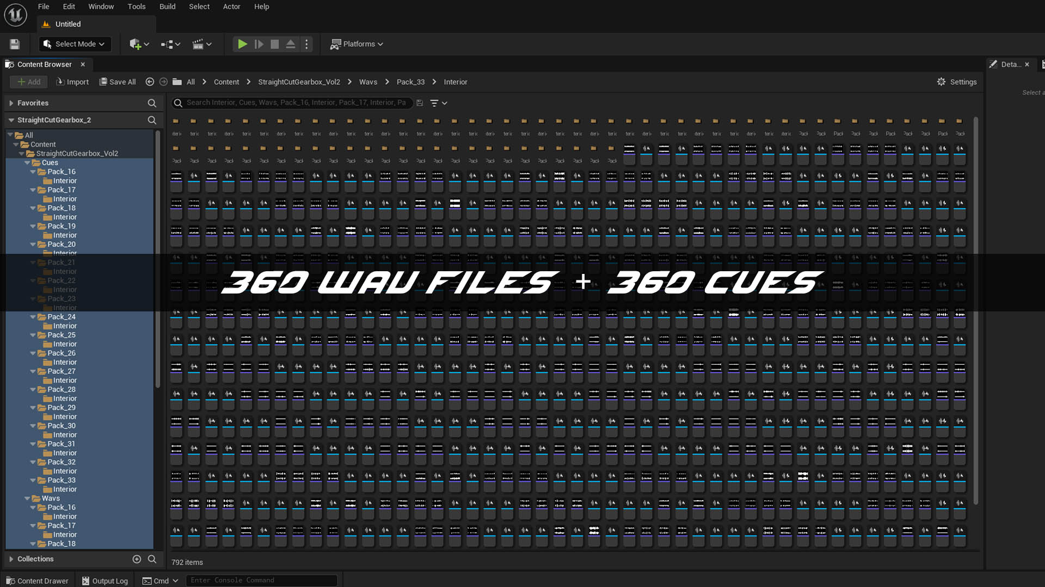Click the Save level disk icon
The image size is (1045, 587).
tap(15, 44)
